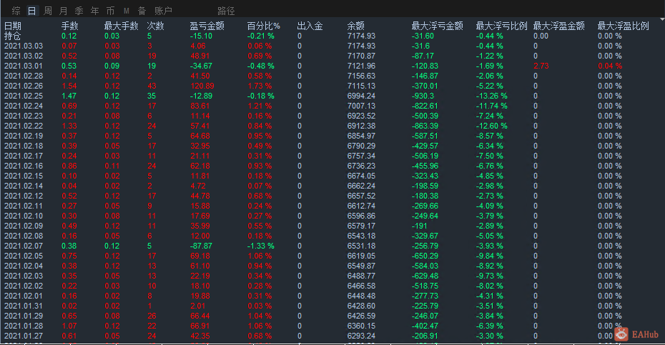
Task: Click the floating profit ratio 0.04 %
Action: click(x=610, y=66)
